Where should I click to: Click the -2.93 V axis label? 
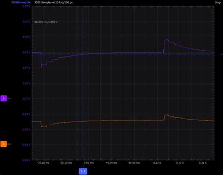click(x=26, y=145)
